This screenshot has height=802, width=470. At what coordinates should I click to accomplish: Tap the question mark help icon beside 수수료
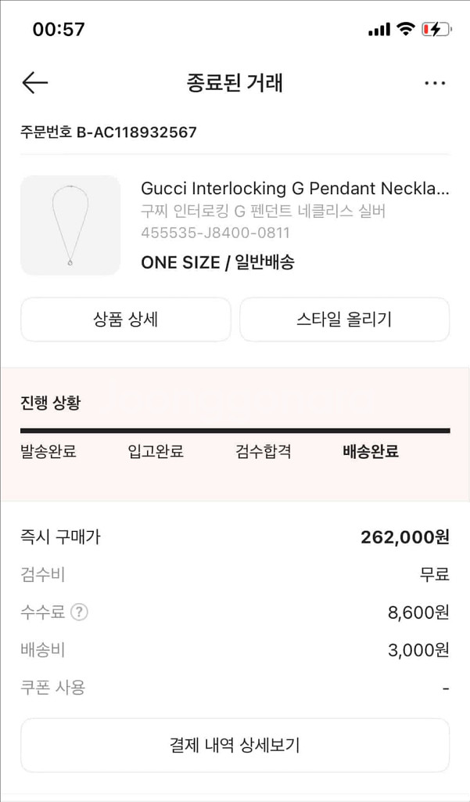tap(79, 612)
